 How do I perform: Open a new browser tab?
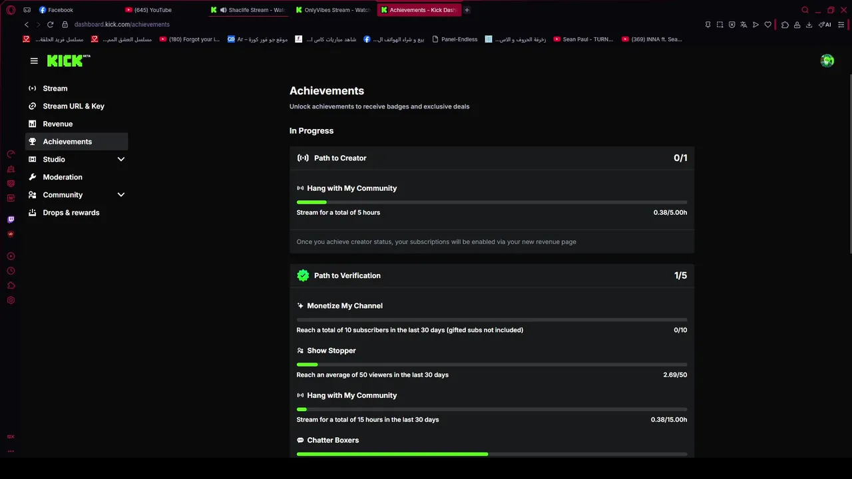pos(467,10)
